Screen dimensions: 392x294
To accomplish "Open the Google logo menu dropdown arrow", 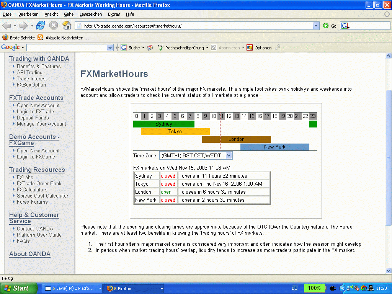I will coord(23,47).
